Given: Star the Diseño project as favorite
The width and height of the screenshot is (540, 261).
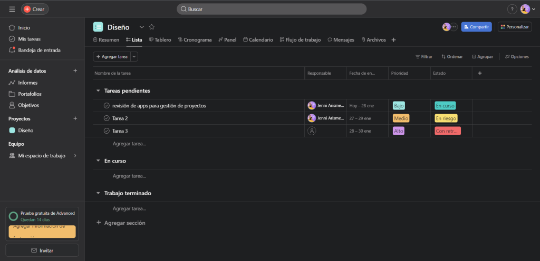Looking at the screenshot, I should tap(152, 27).
